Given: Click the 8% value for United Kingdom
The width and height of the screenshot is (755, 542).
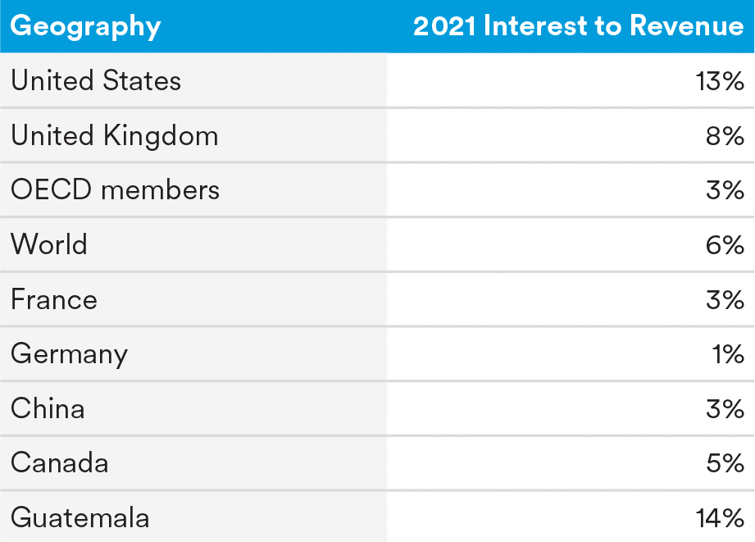Looking at the screenshot, I should point(725,135).
